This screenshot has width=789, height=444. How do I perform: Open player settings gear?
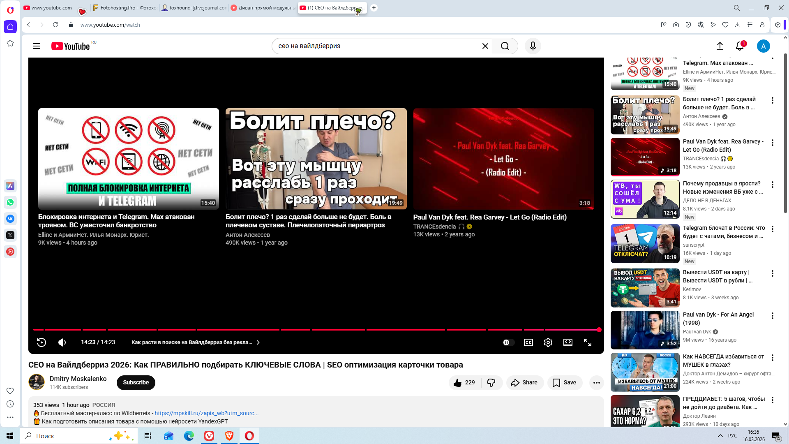coord(548,342)
